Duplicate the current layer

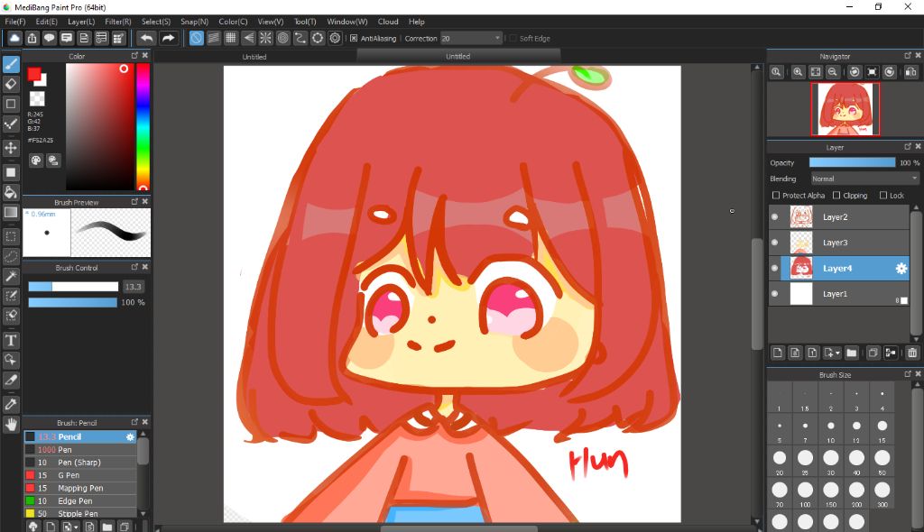(873, 353)
